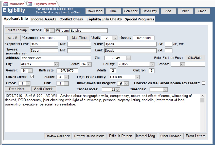Expand the Legal Issue County dropdown
Screen dimensions: 215x145
(x=137, y=77)
